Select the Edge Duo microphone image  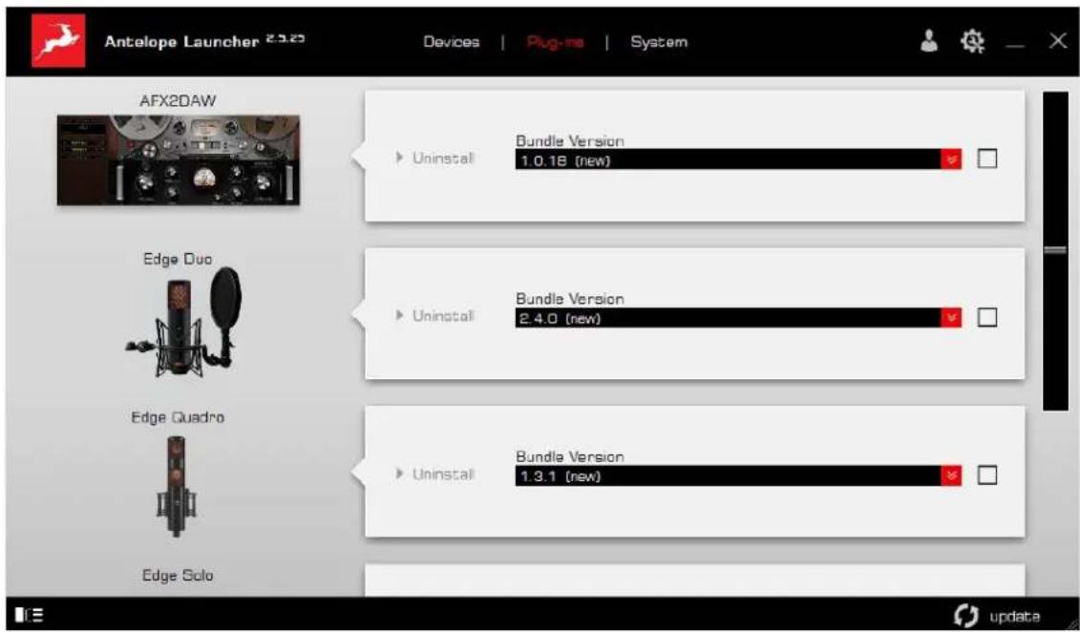pos(183,324)
